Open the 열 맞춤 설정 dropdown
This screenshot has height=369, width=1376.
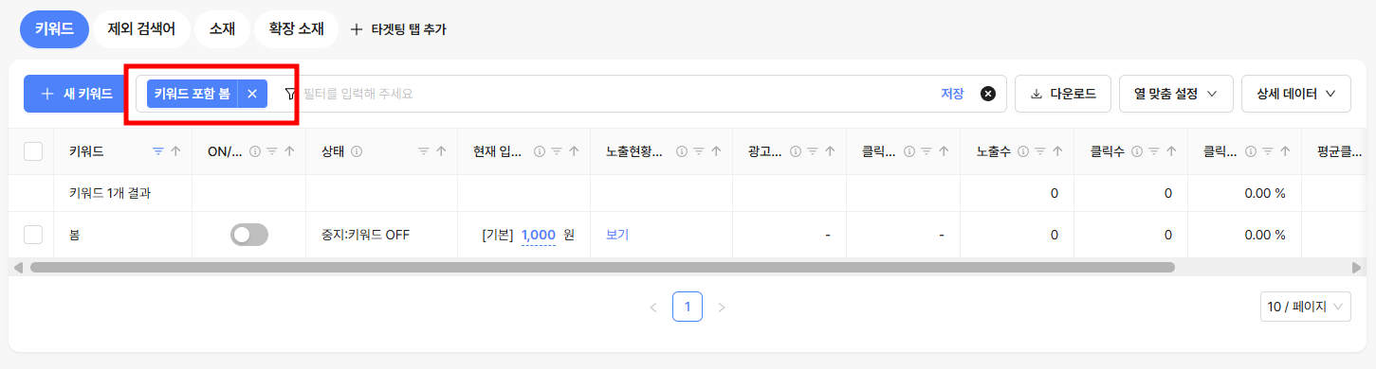pyautogui.click(x=1175, y=94)
